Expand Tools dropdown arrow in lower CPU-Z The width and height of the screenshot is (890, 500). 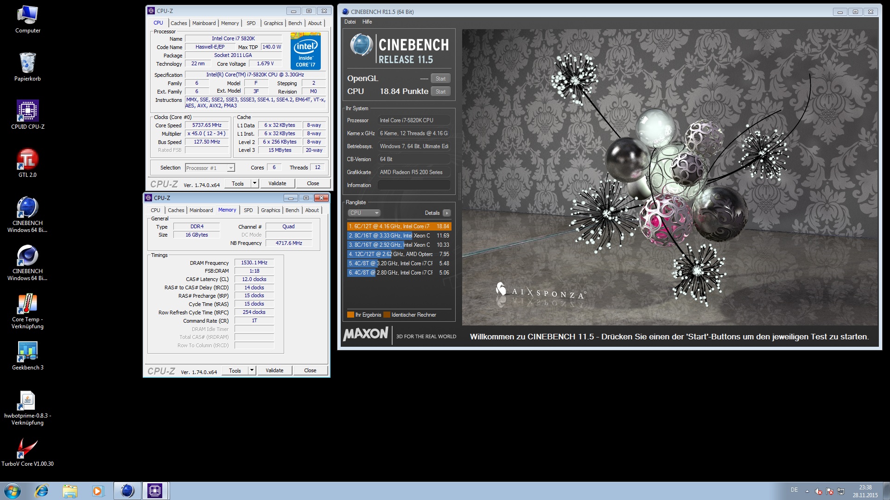point(252,370)
